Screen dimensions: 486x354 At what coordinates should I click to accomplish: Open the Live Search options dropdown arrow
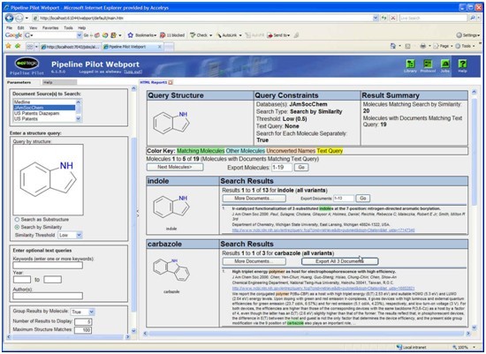[479, 18]
